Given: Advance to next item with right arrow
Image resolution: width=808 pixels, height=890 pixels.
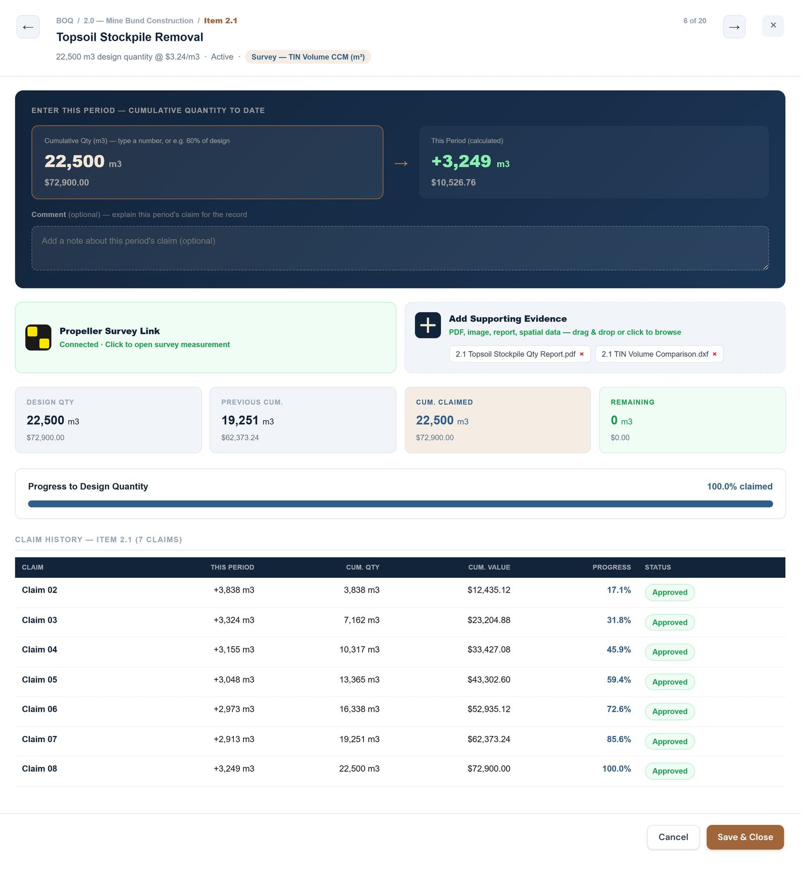Looking at the screenshot, I should point(734,27).
